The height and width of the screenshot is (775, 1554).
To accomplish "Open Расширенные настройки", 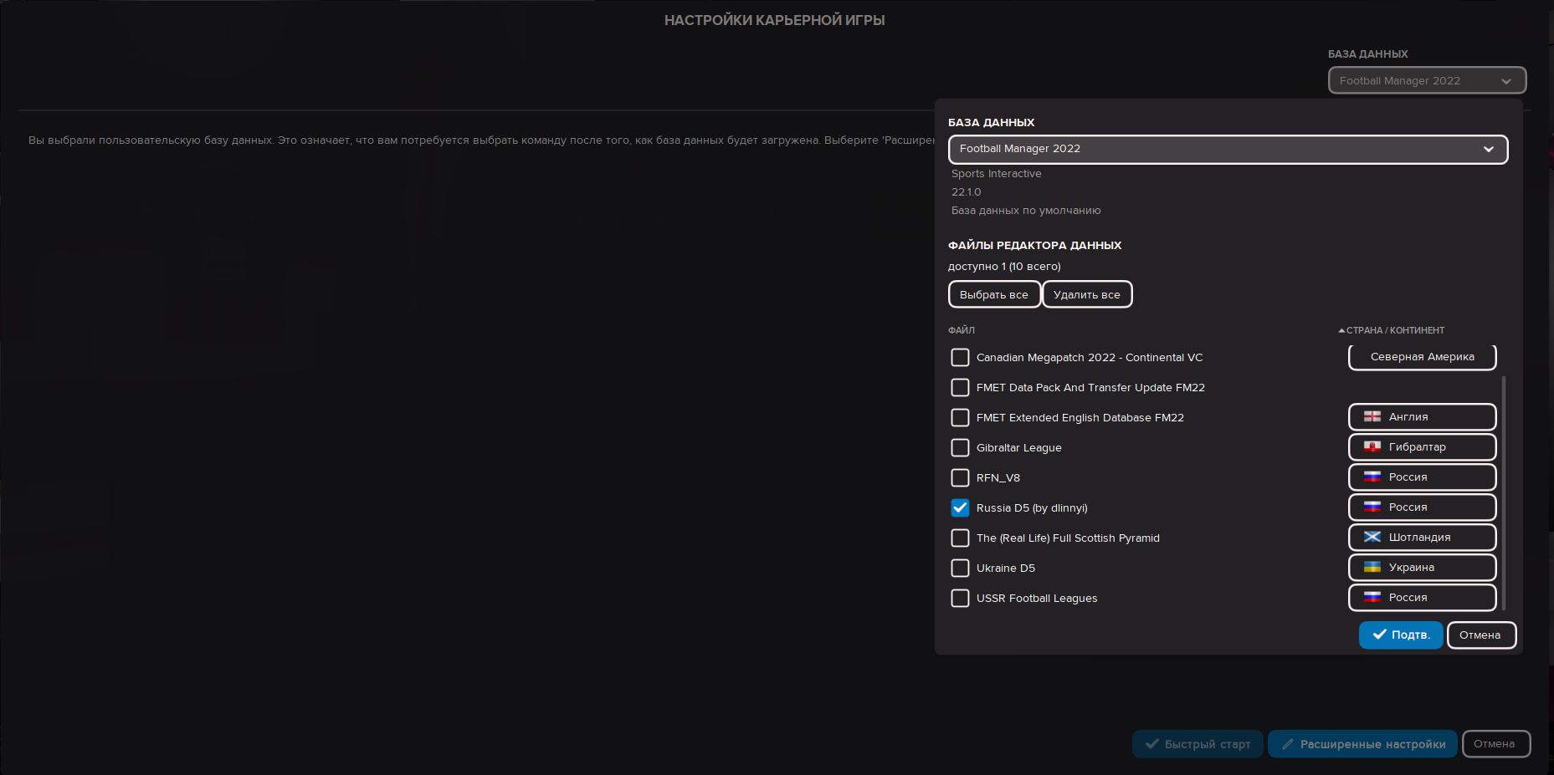I will pyautogui.click(x=1362, y=744).
